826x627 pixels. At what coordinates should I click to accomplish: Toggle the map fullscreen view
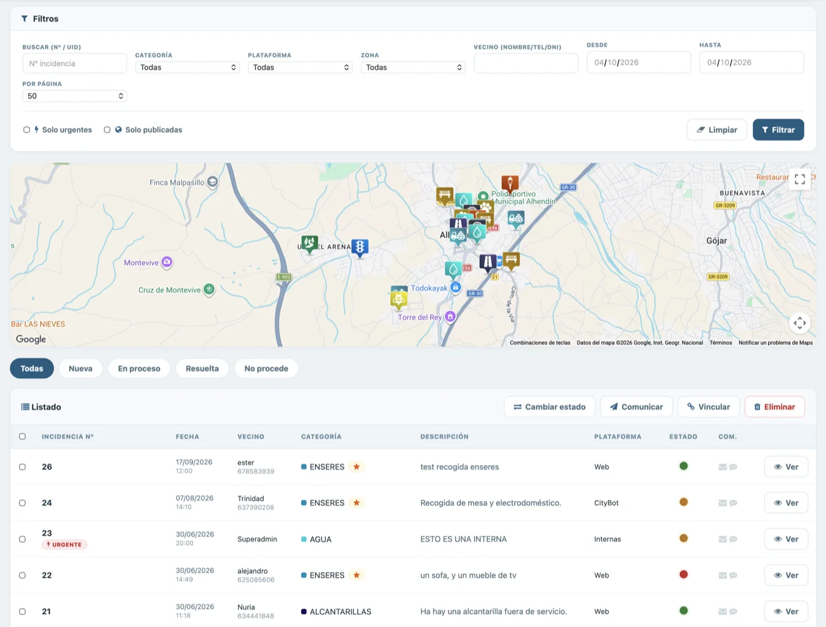click(x=800, y=179)
